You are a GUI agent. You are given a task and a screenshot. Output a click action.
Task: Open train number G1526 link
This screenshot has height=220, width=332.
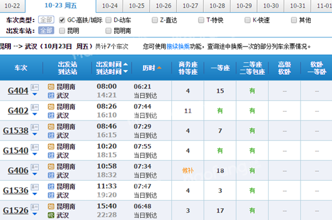(16, 210)
